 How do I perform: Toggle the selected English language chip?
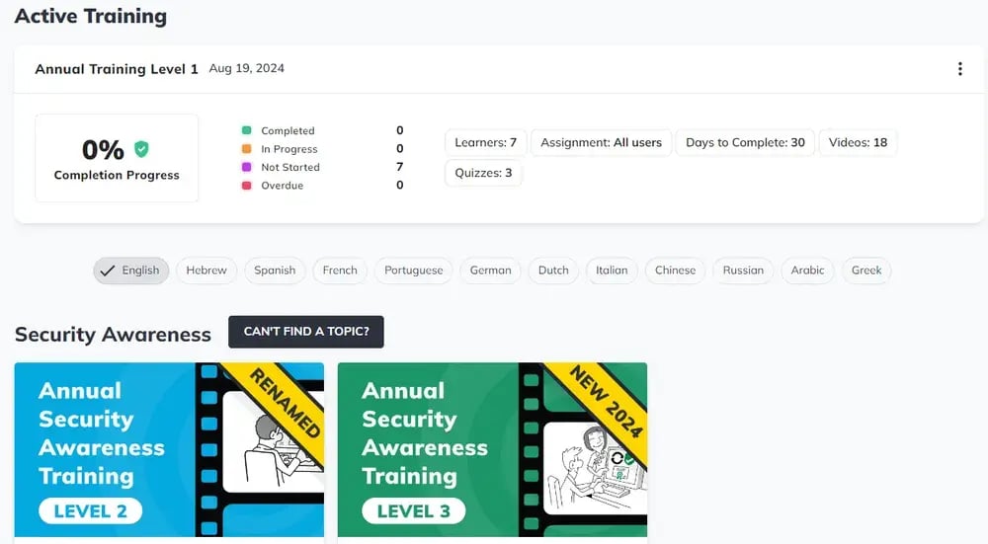click(131, 271)
